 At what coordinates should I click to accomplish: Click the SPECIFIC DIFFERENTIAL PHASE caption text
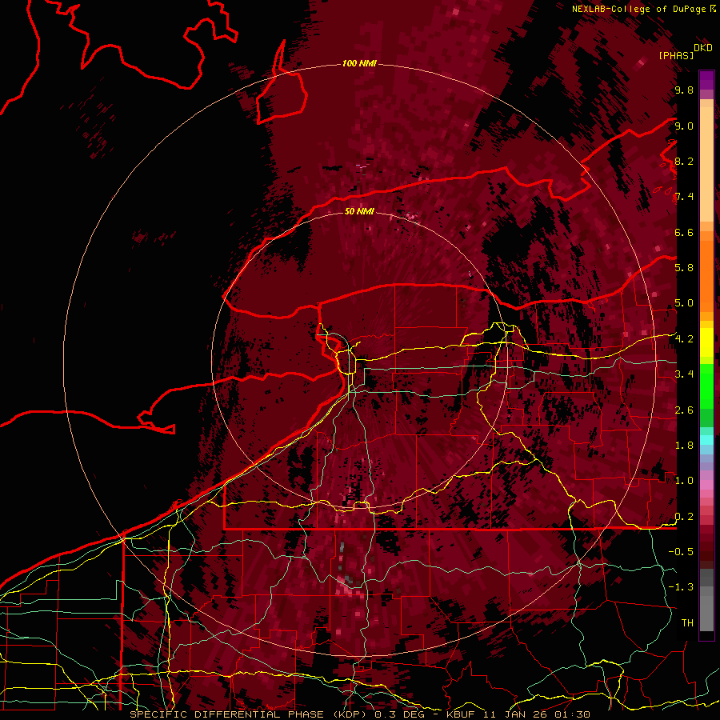tap(229, 714)
